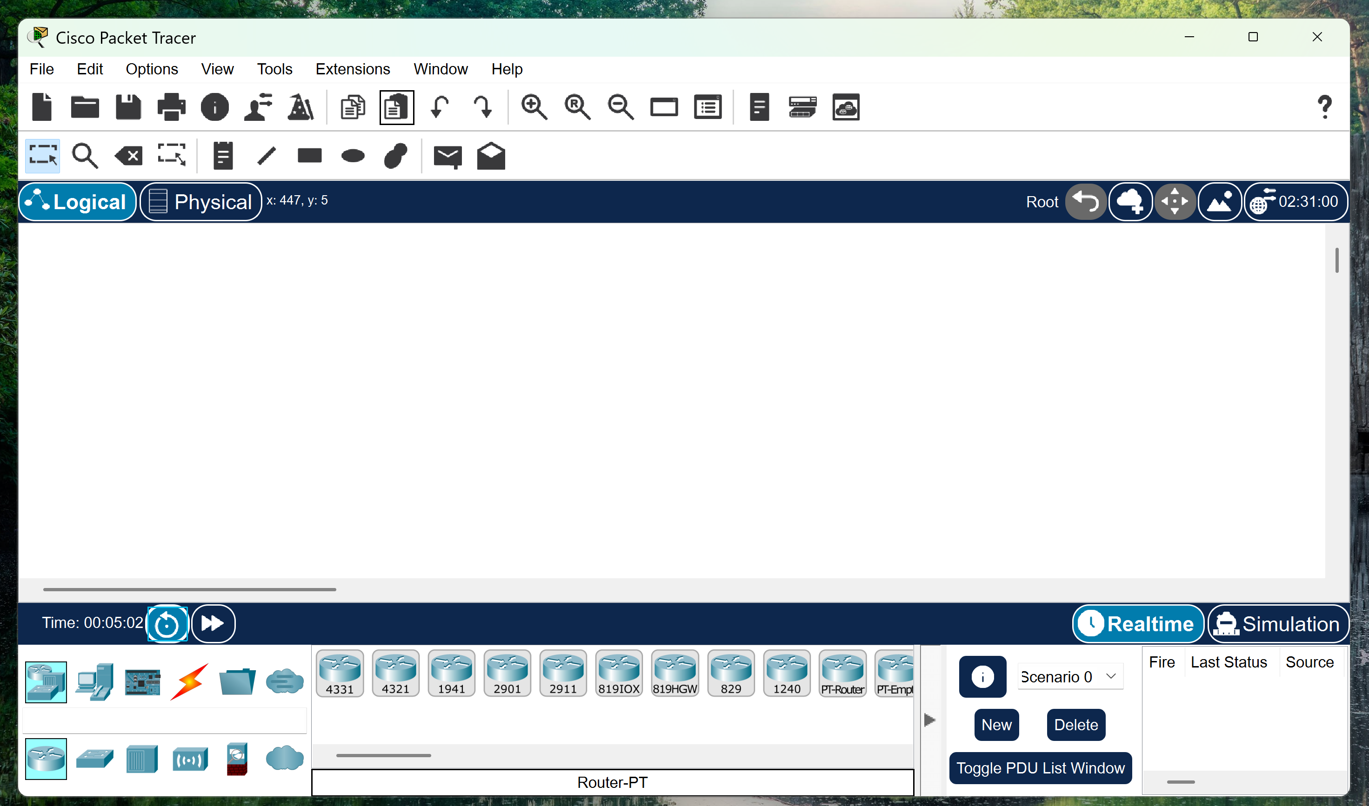Image resolution: width=1369 pixels, height=806 pixels.
Task: Select the Delete tool
Action: [129, 157]
